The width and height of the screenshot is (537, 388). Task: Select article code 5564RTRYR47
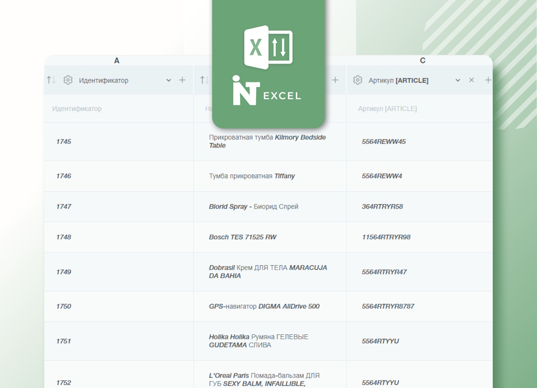(x=384, y=272)
